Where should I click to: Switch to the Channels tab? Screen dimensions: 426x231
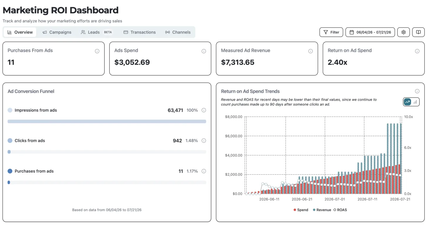point(178,32)
